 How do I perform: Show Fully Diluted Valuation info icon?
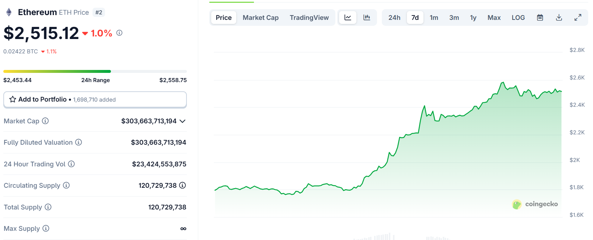[79, 142]
